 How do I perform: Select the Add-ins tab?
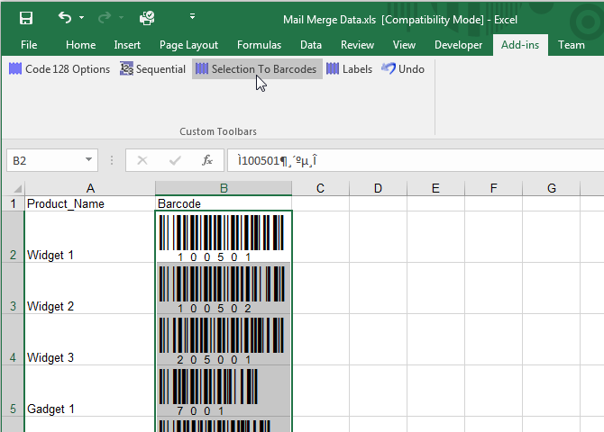(520, 45)
